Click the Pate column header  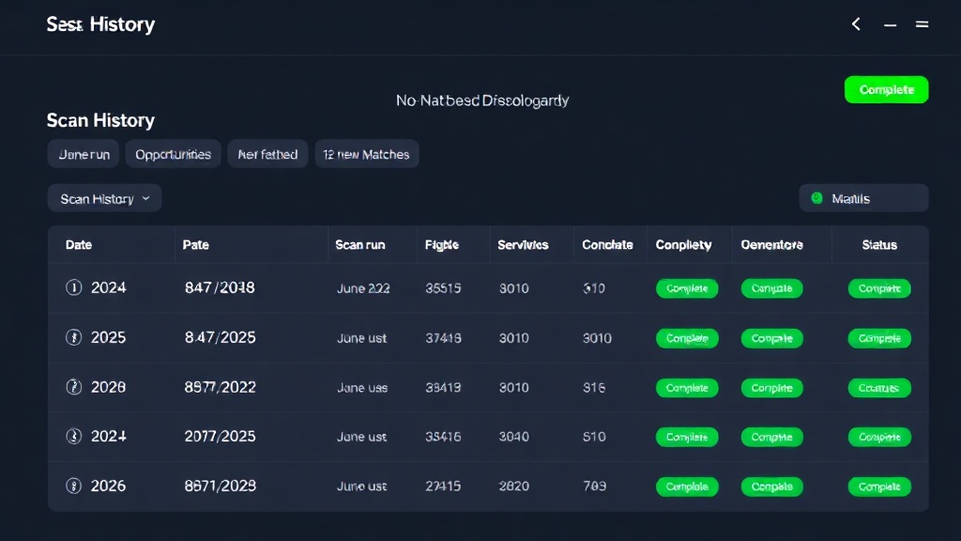coord(195,245)
